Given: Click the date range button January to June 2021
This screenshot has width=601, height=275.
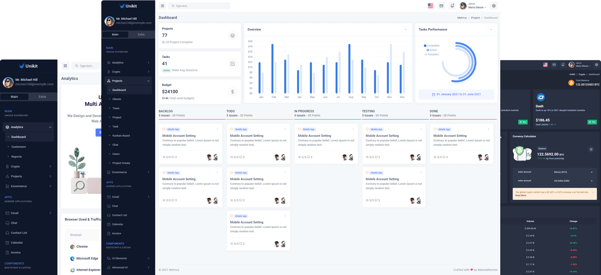Looking at the screenshot, I should coord(456,94).
